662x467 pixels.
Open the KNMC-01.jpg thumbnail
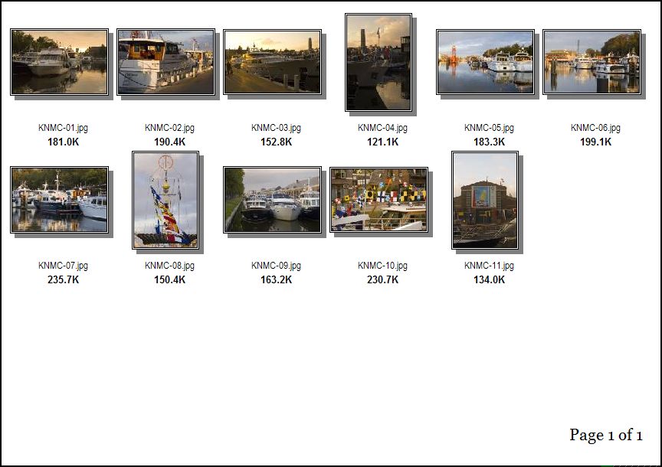click(60, 63)
